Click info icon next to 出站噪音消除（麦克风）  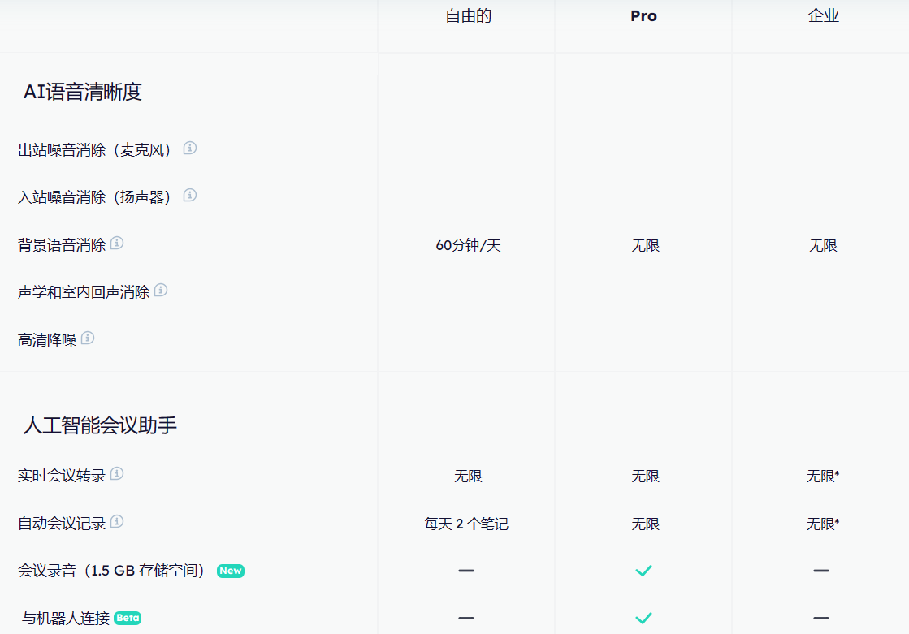click(x=190, y=149)
